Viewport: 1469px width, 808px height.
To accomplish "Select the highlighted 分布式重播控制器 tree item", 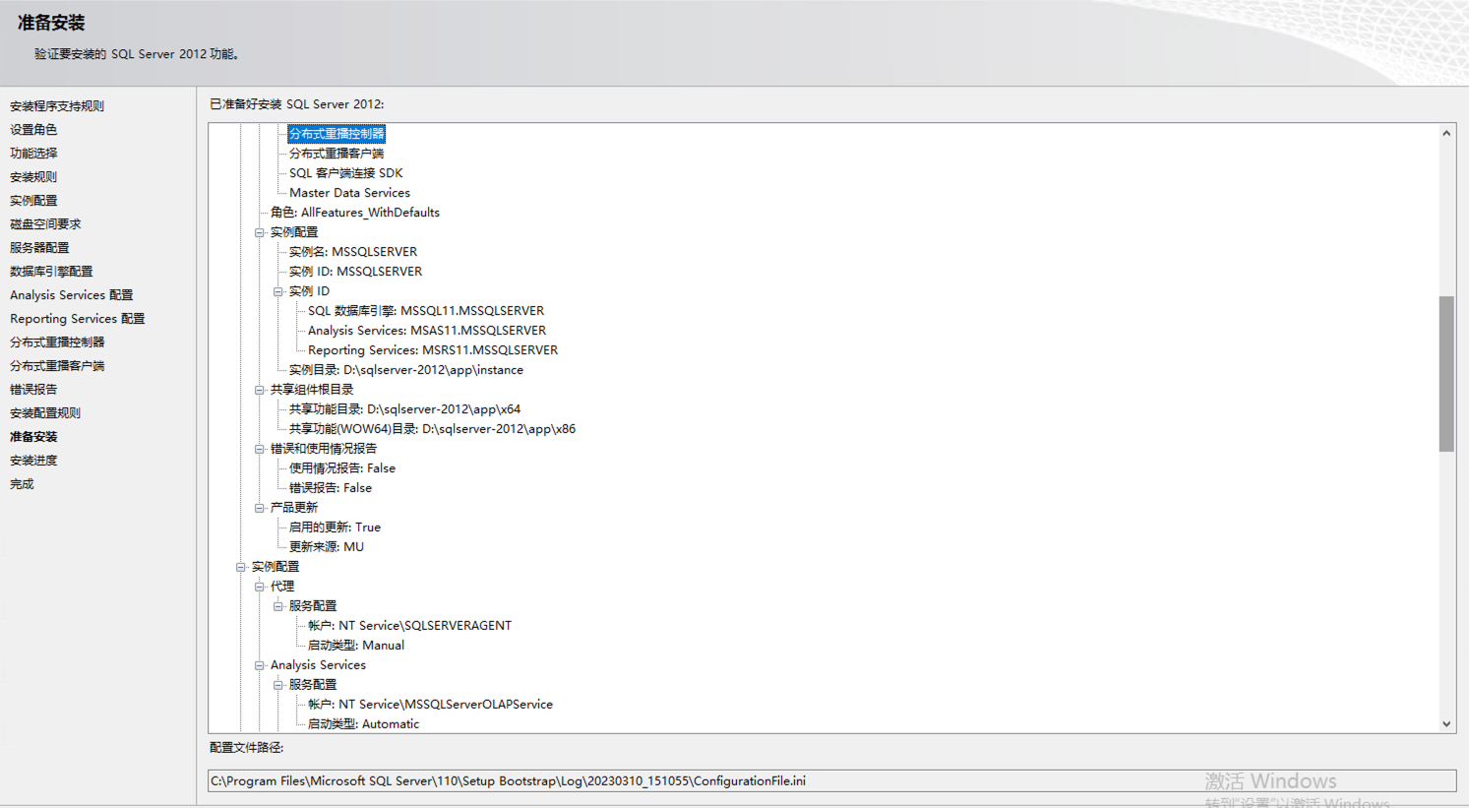I will [x=337, y=134].
